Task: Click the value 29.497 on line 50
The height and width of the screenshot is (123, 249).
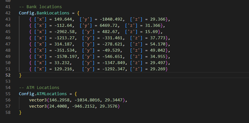Action: point(158,63)
